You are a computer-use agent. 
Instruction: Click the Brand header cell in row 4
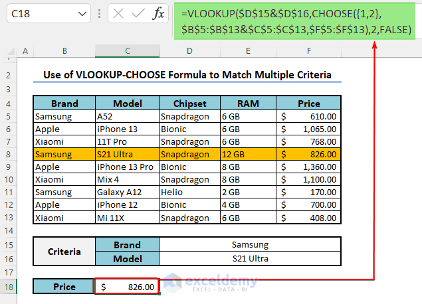(x=64, y=104)
